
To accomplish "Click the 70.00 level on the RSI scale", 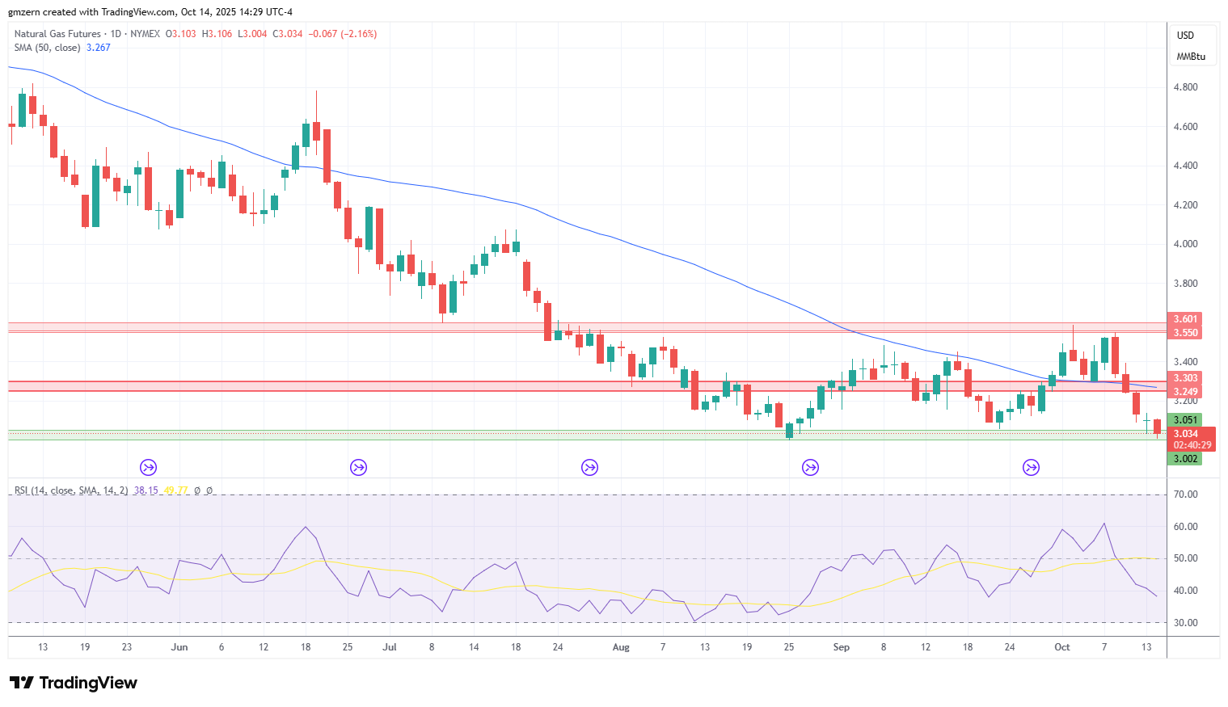I will tap(1186, 494).
